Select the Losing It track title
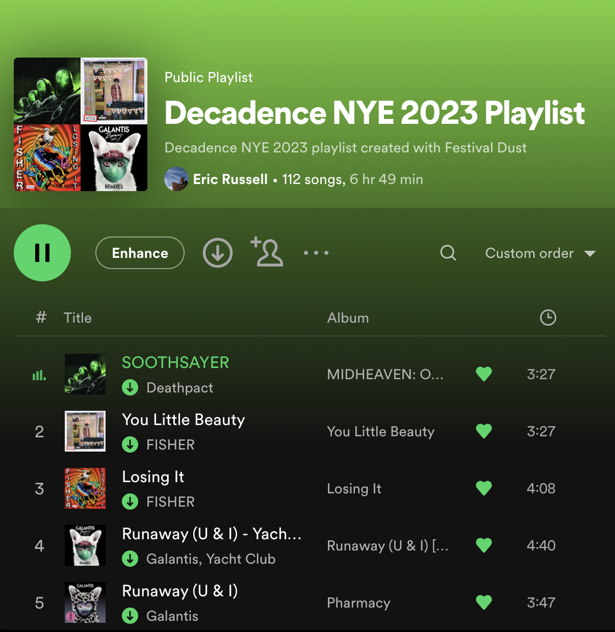 point(153,477)
